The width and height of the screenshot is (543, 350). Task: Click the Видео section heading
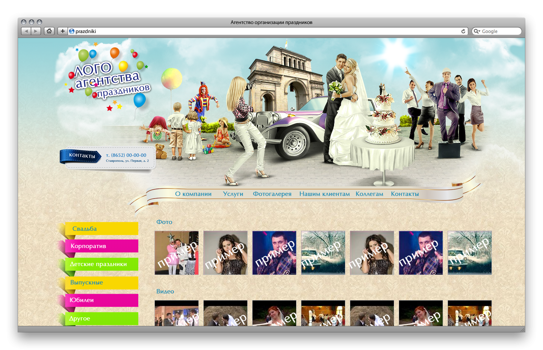click(165, 291)
